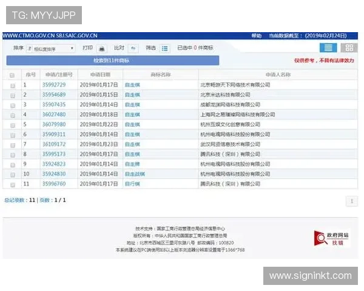Click page number 1 button
Screen dimensions: 364x291
point(352,201)
